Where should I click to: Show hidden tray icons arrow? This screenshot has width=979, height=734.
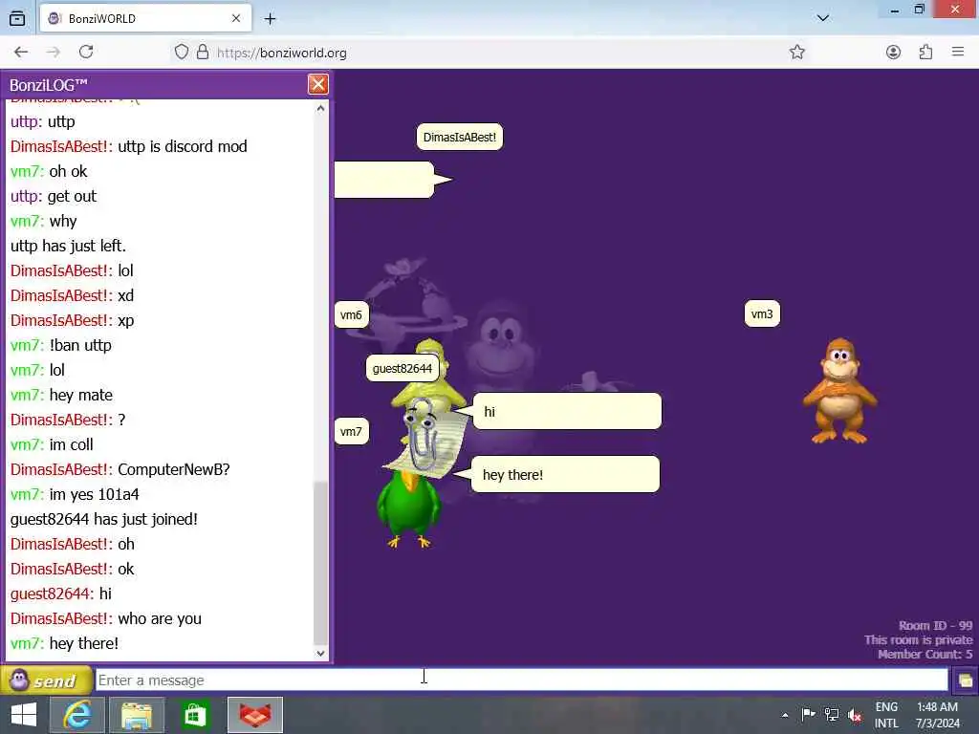[785, 715]
